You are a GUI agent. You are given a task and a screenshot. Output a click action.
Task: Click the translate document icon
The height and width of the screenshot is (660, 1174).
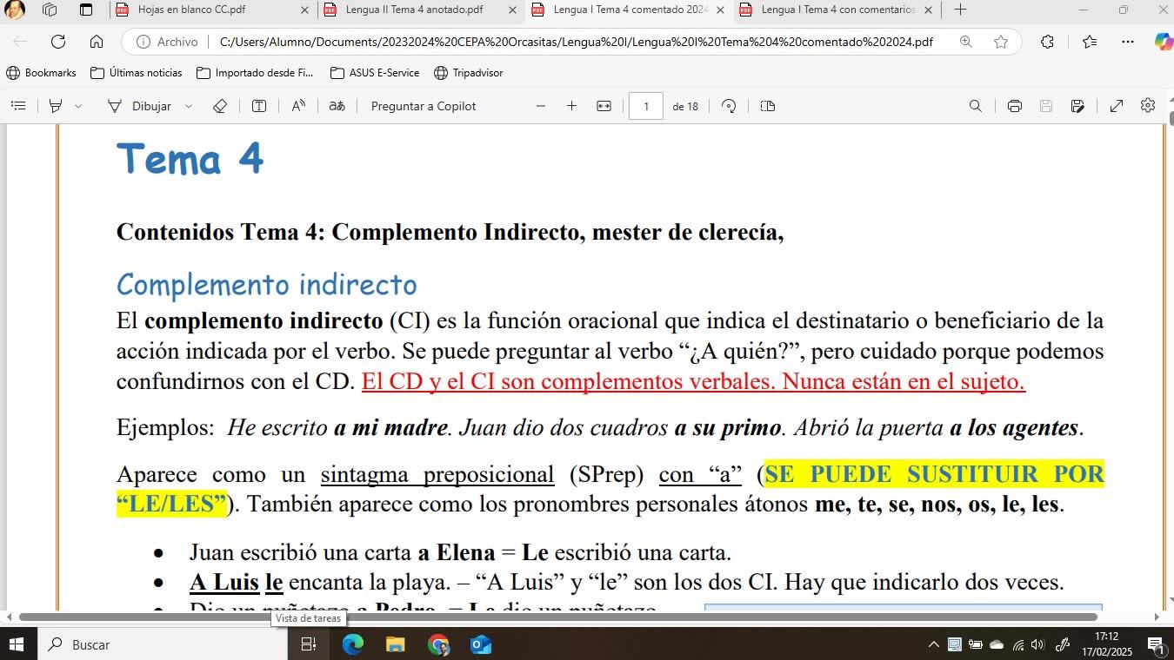point(337,106)
